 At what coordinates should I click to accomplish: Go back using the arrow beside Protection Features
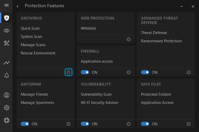tap(18, 6)
